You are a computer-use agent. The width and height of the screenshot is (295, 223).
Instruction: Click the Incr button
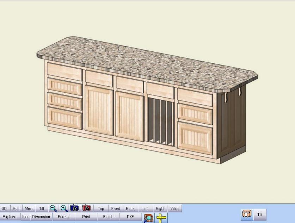(x=25, y=217)
